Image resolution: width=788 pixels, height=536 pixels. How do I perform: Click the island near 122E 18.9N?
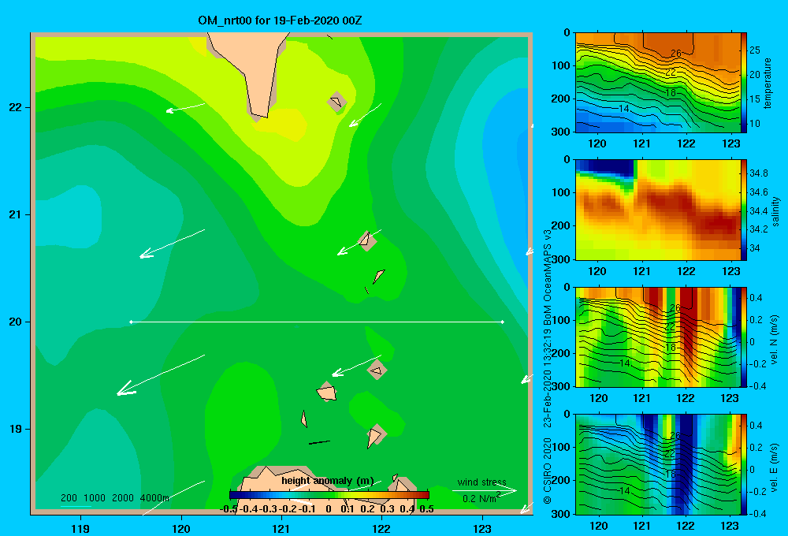pyautogui.click(x=375, y=435)
